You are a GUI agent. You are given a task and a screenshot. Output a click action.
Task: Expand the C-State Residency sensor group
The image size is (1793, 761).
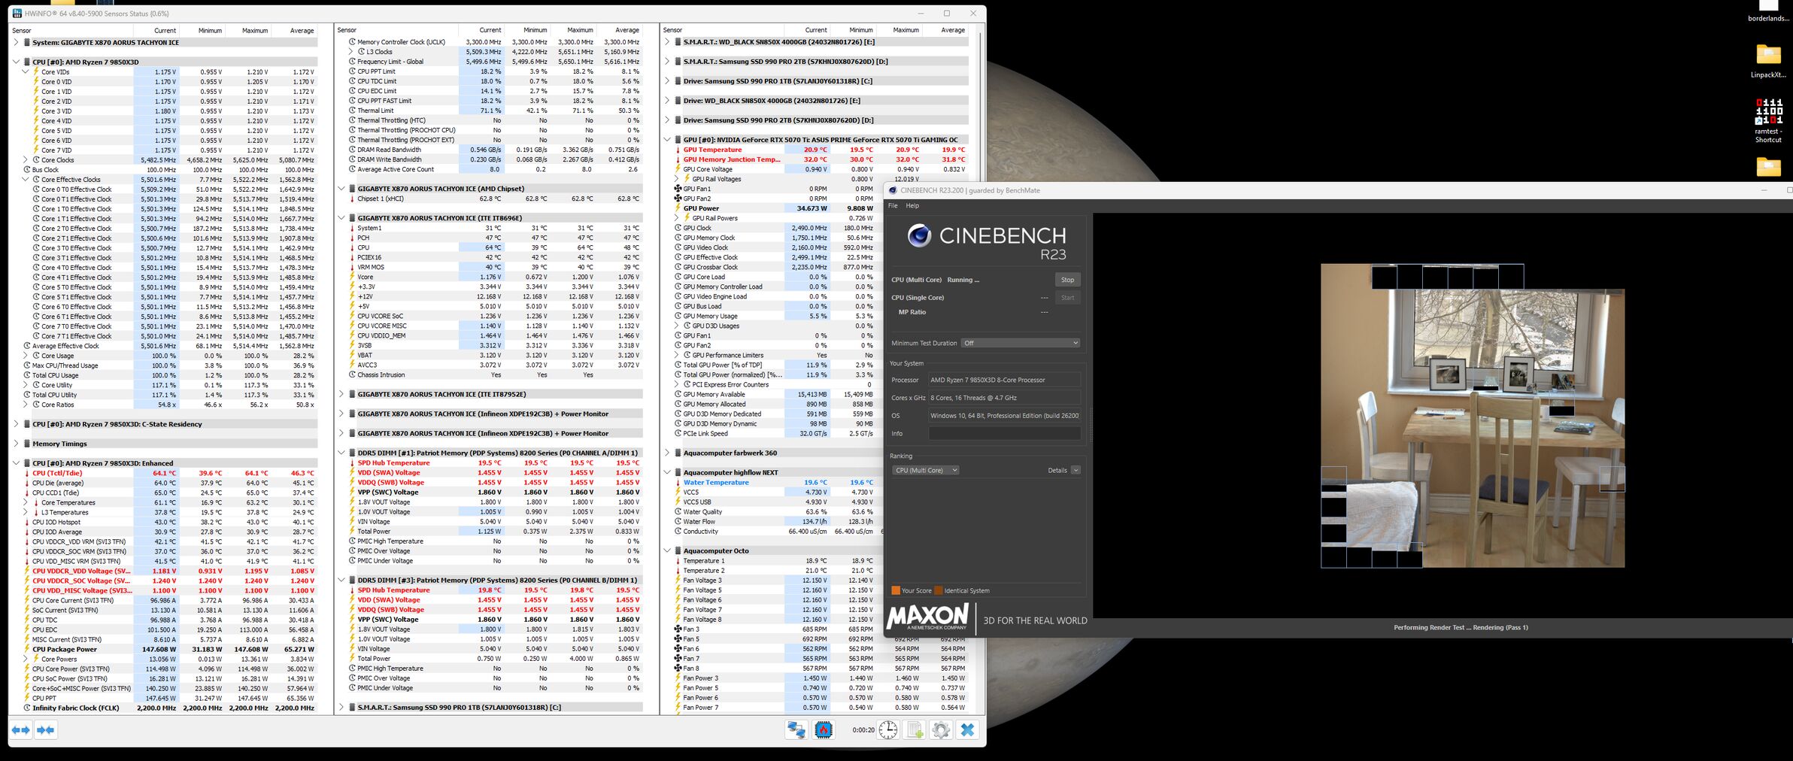[16, 424]
